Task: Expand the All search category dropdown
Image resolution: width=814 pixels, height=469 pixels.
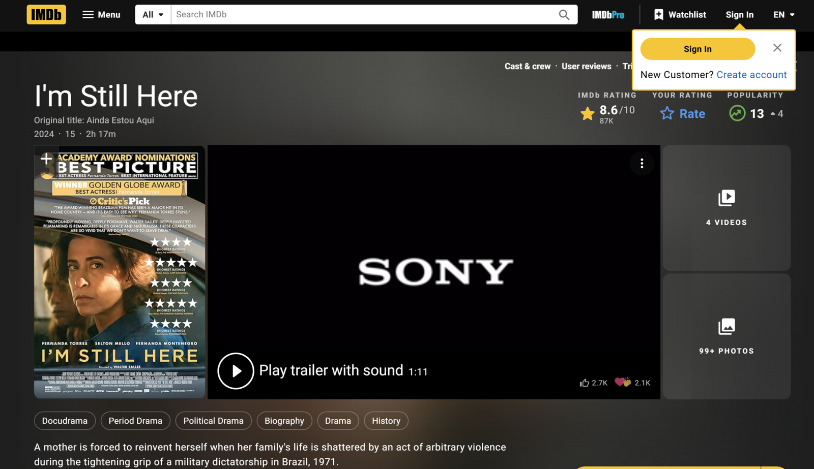Action: tap(153, 15)
